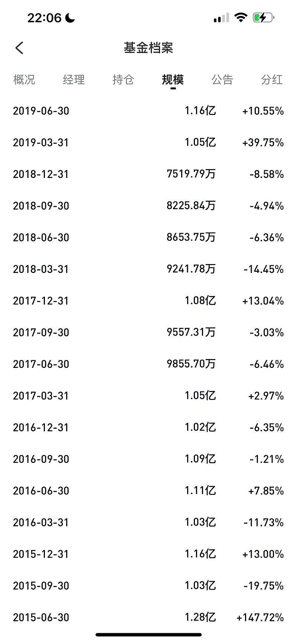The width and height of the screenshot is (297, 642).
Task: Select the 持仓 tab
Action: click(x=123, y=79)
